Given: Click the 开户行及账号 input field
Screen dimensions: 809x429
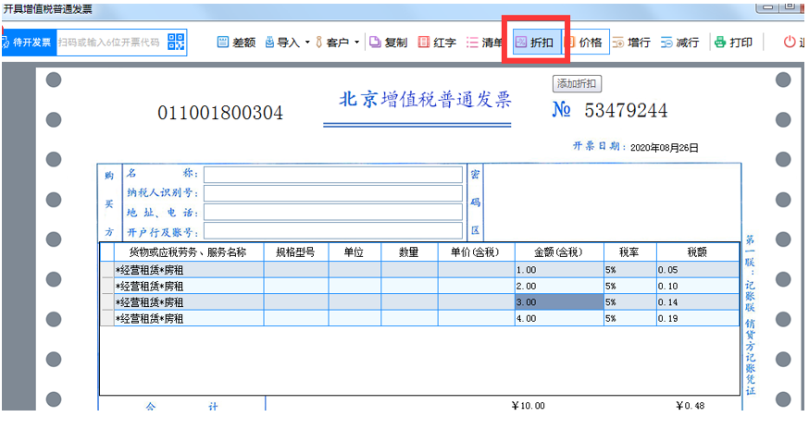Looking at the screenshot, I should 333,231.
